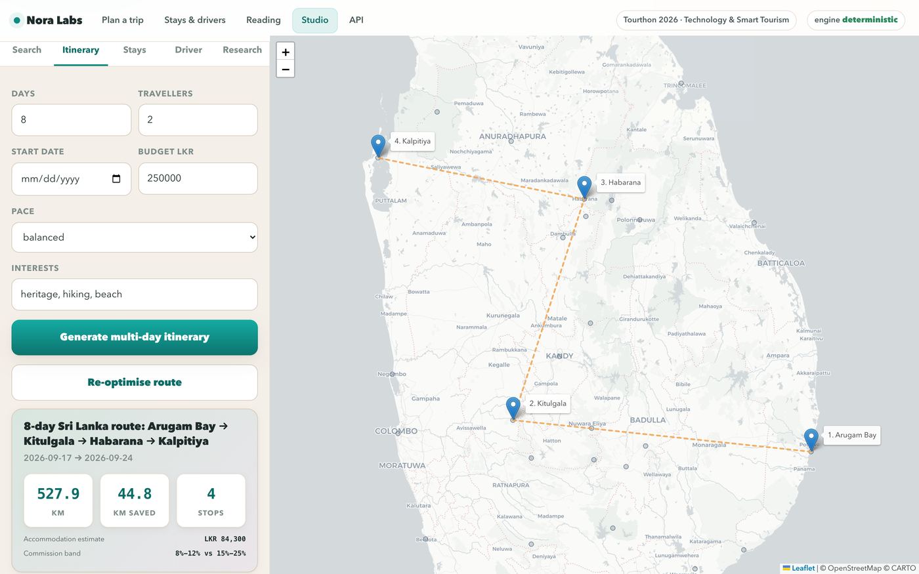Click the Re-optimise route button
The image size is (919, 574).
[x=135, y=382]
